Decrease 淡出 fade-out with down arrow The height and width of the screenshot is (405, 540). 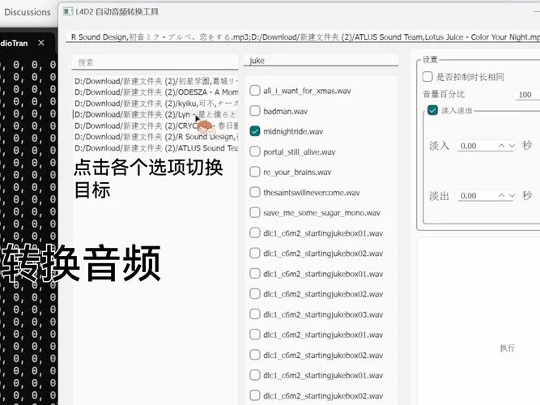(512, 196)
